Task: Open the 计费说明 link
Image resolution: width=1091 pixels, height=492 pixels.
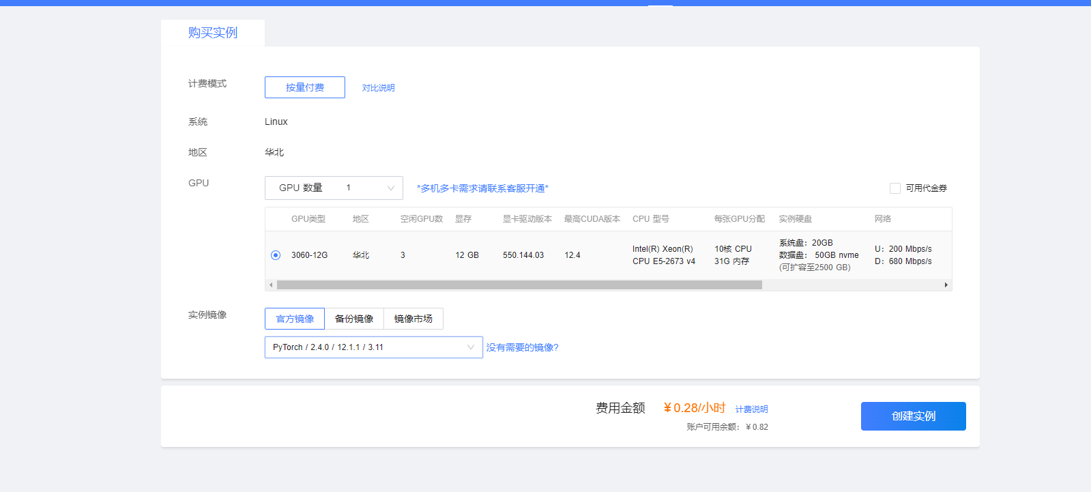Action: point(751,409)
